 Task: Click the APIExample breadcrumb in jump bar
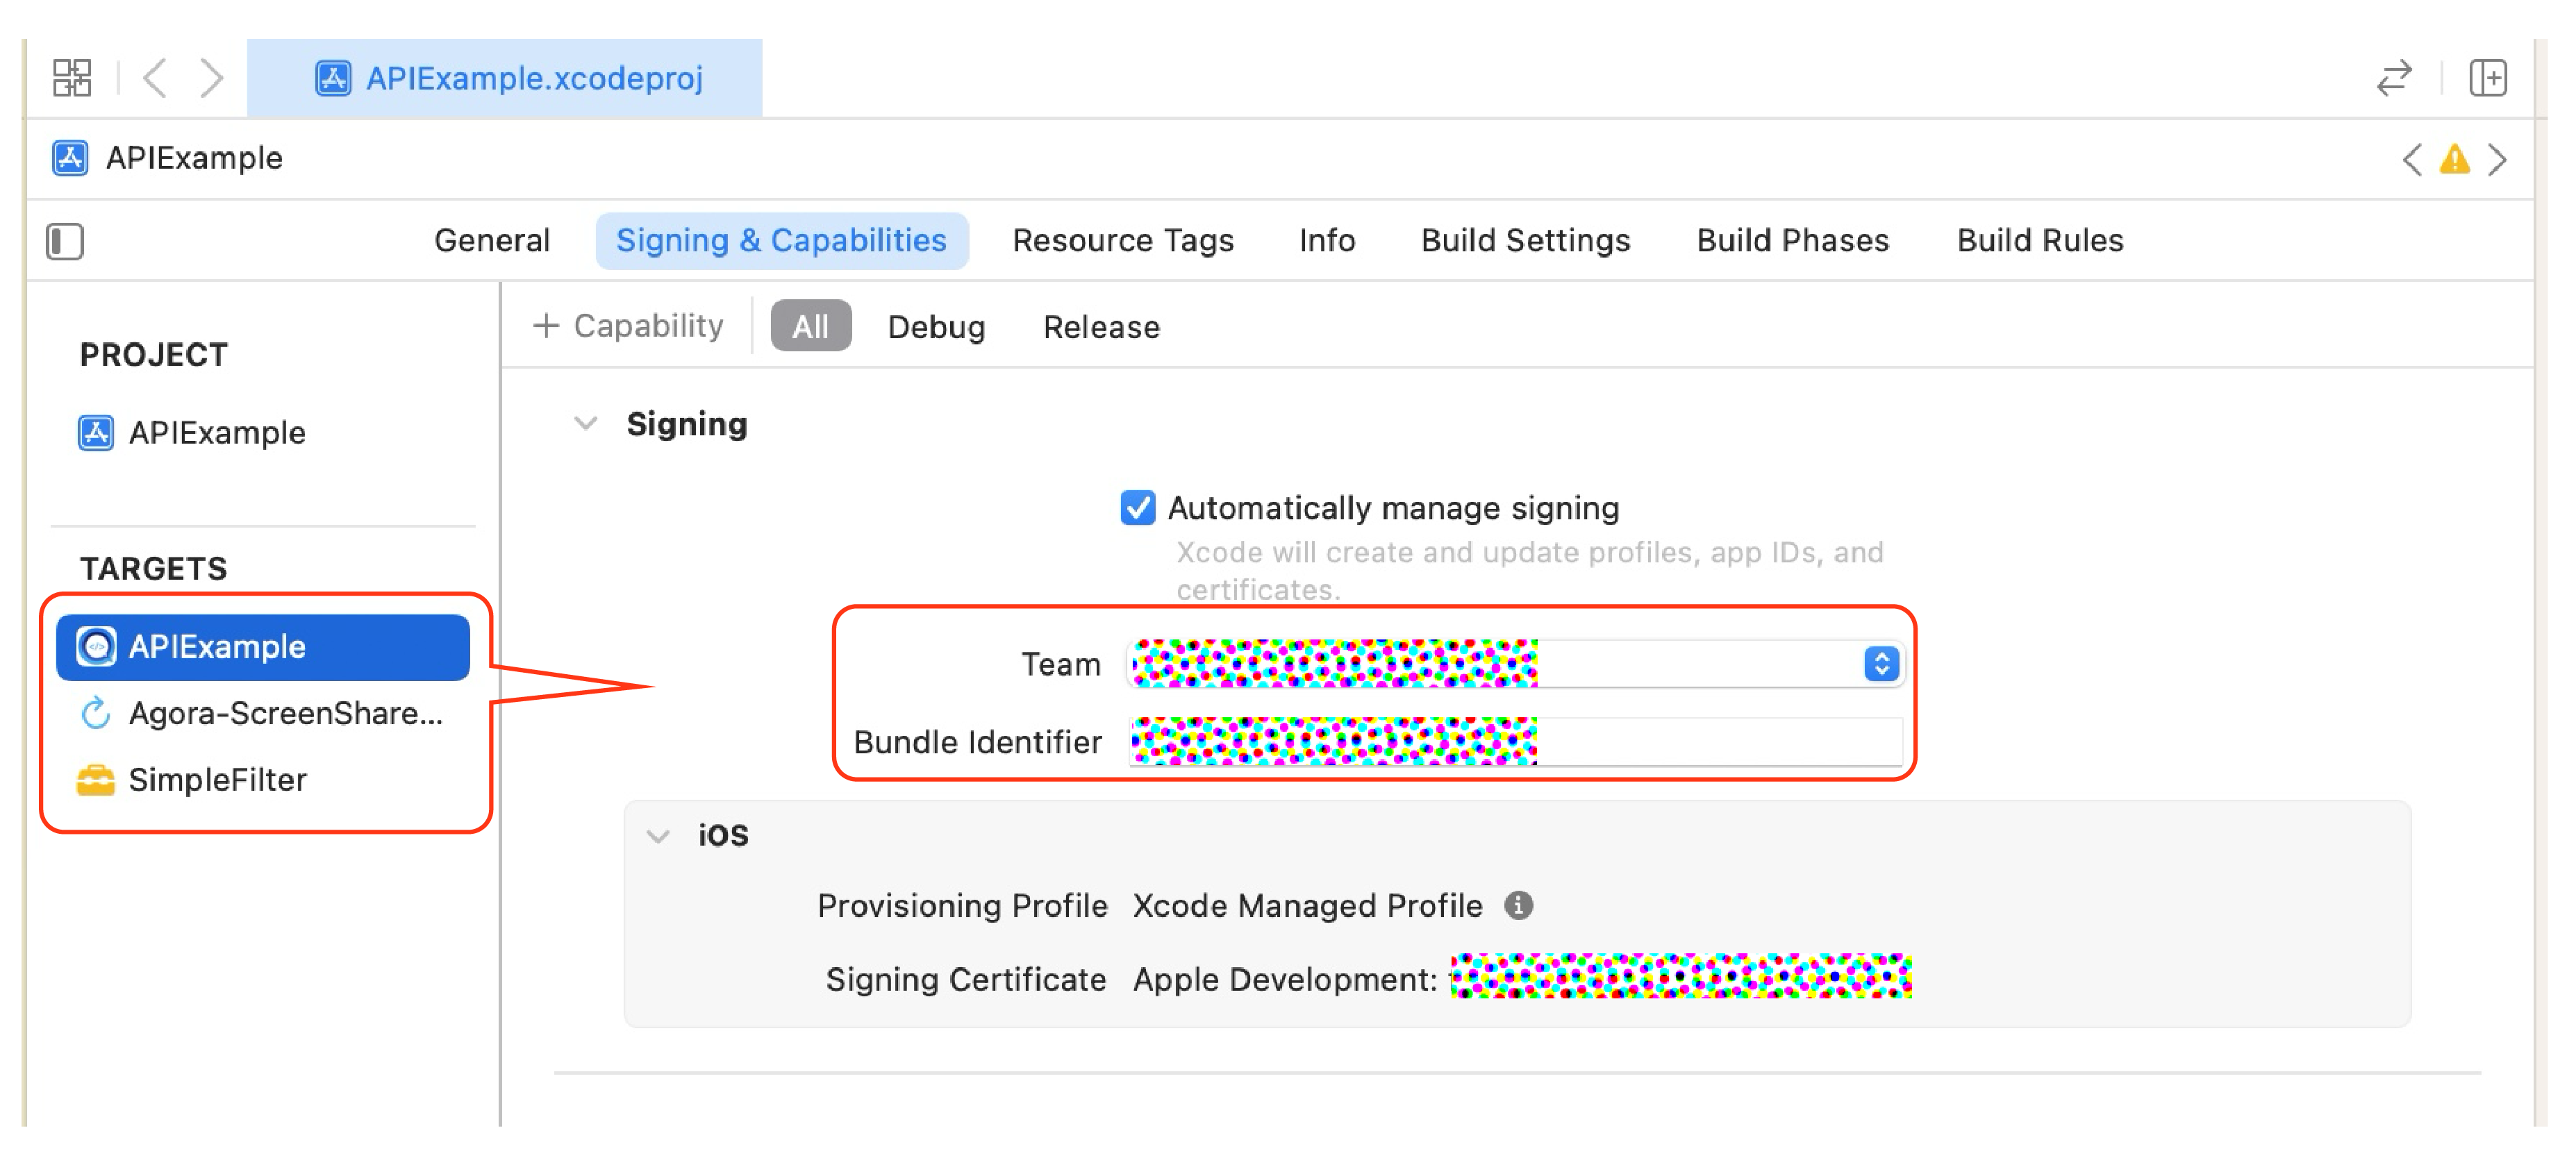(x=194, y=158)
